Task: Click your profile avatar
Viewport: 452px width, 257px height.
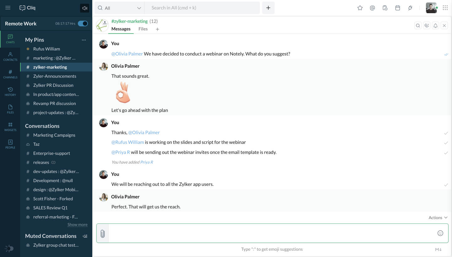Action: click(x=431, y=8)
